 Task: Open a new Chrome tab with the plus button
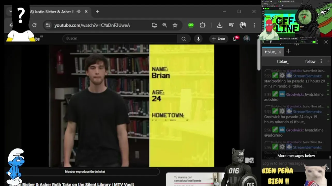click(x=97, y=12)
